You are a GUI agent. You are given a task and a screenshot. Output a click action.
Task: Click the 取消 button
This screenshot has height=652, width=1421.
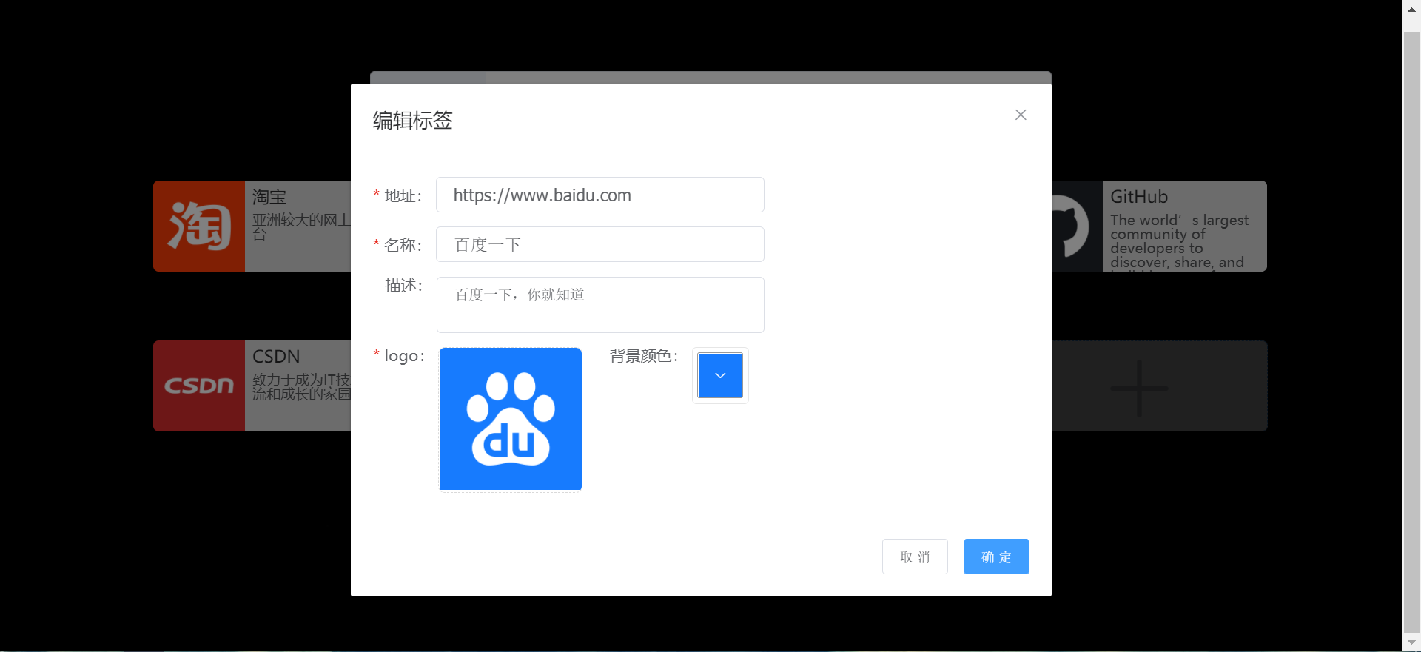point(915,557)
